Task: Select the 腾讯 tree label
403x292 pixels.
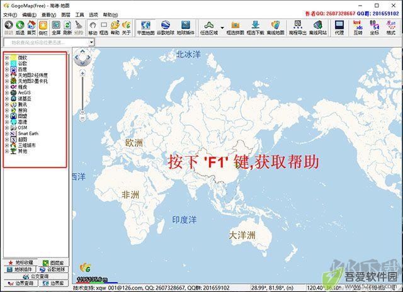Action: click(23, 104)
